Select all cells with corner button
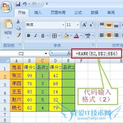Viewport: 123px width, 123px height. (5, 60)
